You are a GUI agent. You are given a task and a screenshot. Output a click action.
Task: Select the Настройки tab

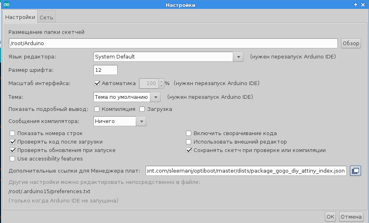click(20, 17)
